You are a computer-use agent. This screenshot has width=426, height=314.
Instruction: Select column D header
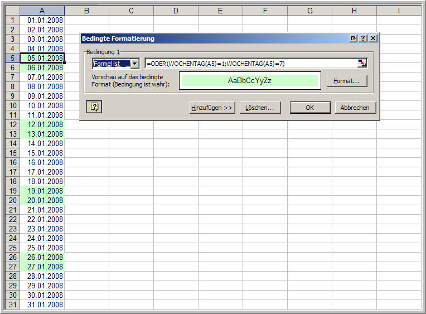point(176,11)
